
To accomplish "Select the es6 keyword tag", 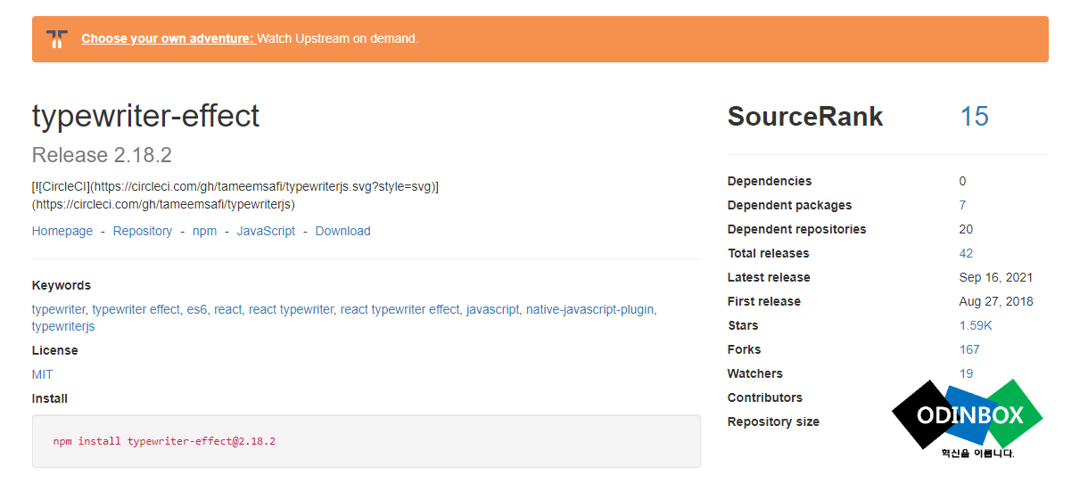I will coord(196,309).
